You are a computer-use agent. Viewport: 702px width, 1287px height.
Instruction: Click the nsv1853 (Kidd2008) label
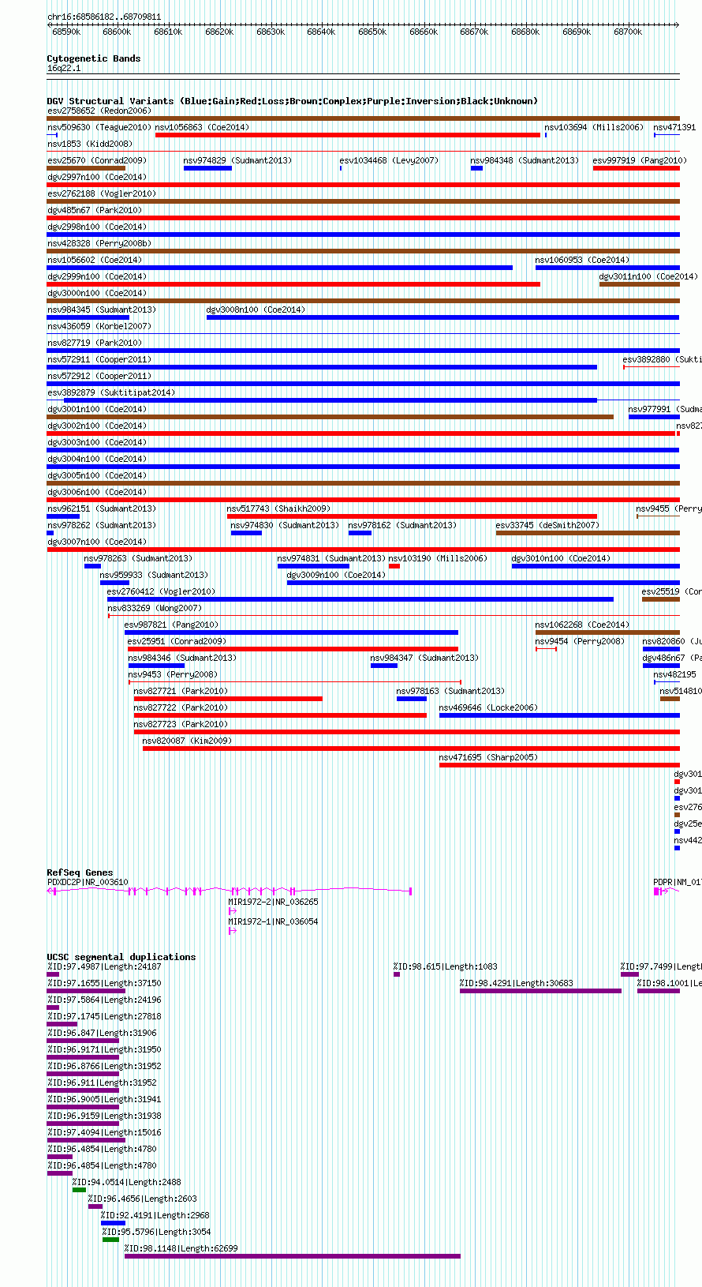pos(90,144)
